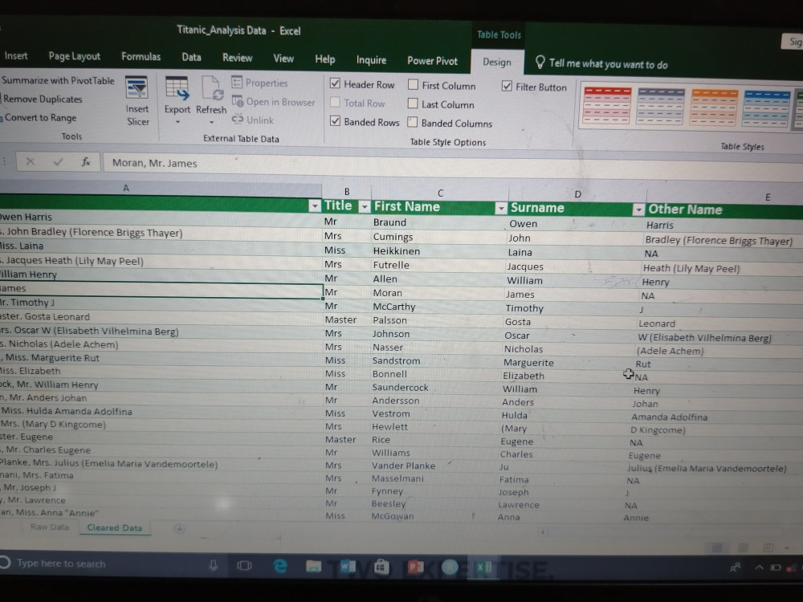
Task: Open Word from the taskbar
Action: tap(348, 566)
